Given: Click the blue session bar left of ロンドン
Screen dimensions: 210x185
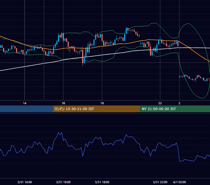Looking at the screenshot, I should tap(27, 109).
